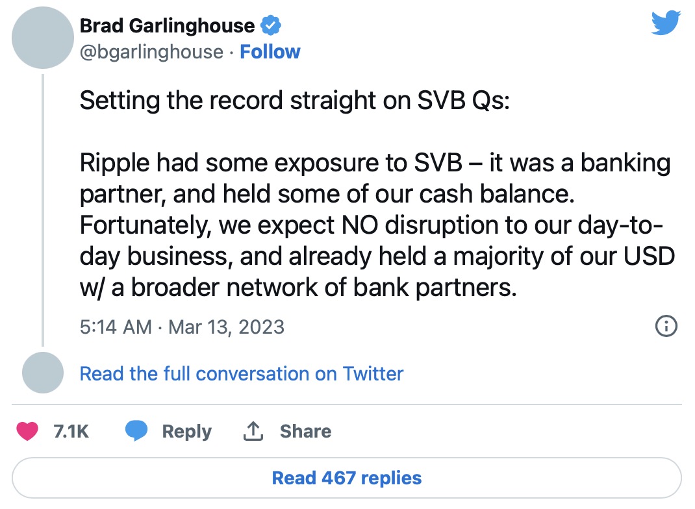The height and width of the screenshot is (509, 695).
Task: Click the blue verified badge
Action: coord(270,26)
